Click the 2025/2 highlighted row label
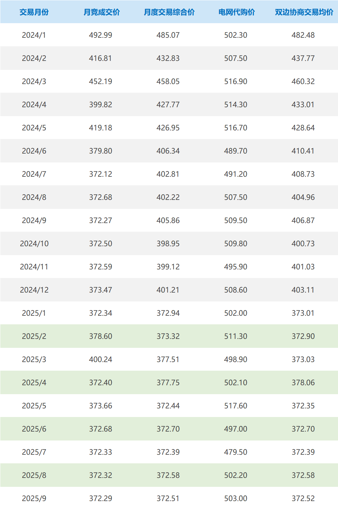This screenshot has height=510, width=338. pos(34,336)
